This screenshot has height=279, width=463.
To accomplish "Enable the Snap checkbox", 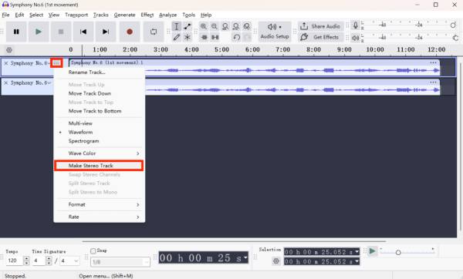I will click(x=93, y=250).
